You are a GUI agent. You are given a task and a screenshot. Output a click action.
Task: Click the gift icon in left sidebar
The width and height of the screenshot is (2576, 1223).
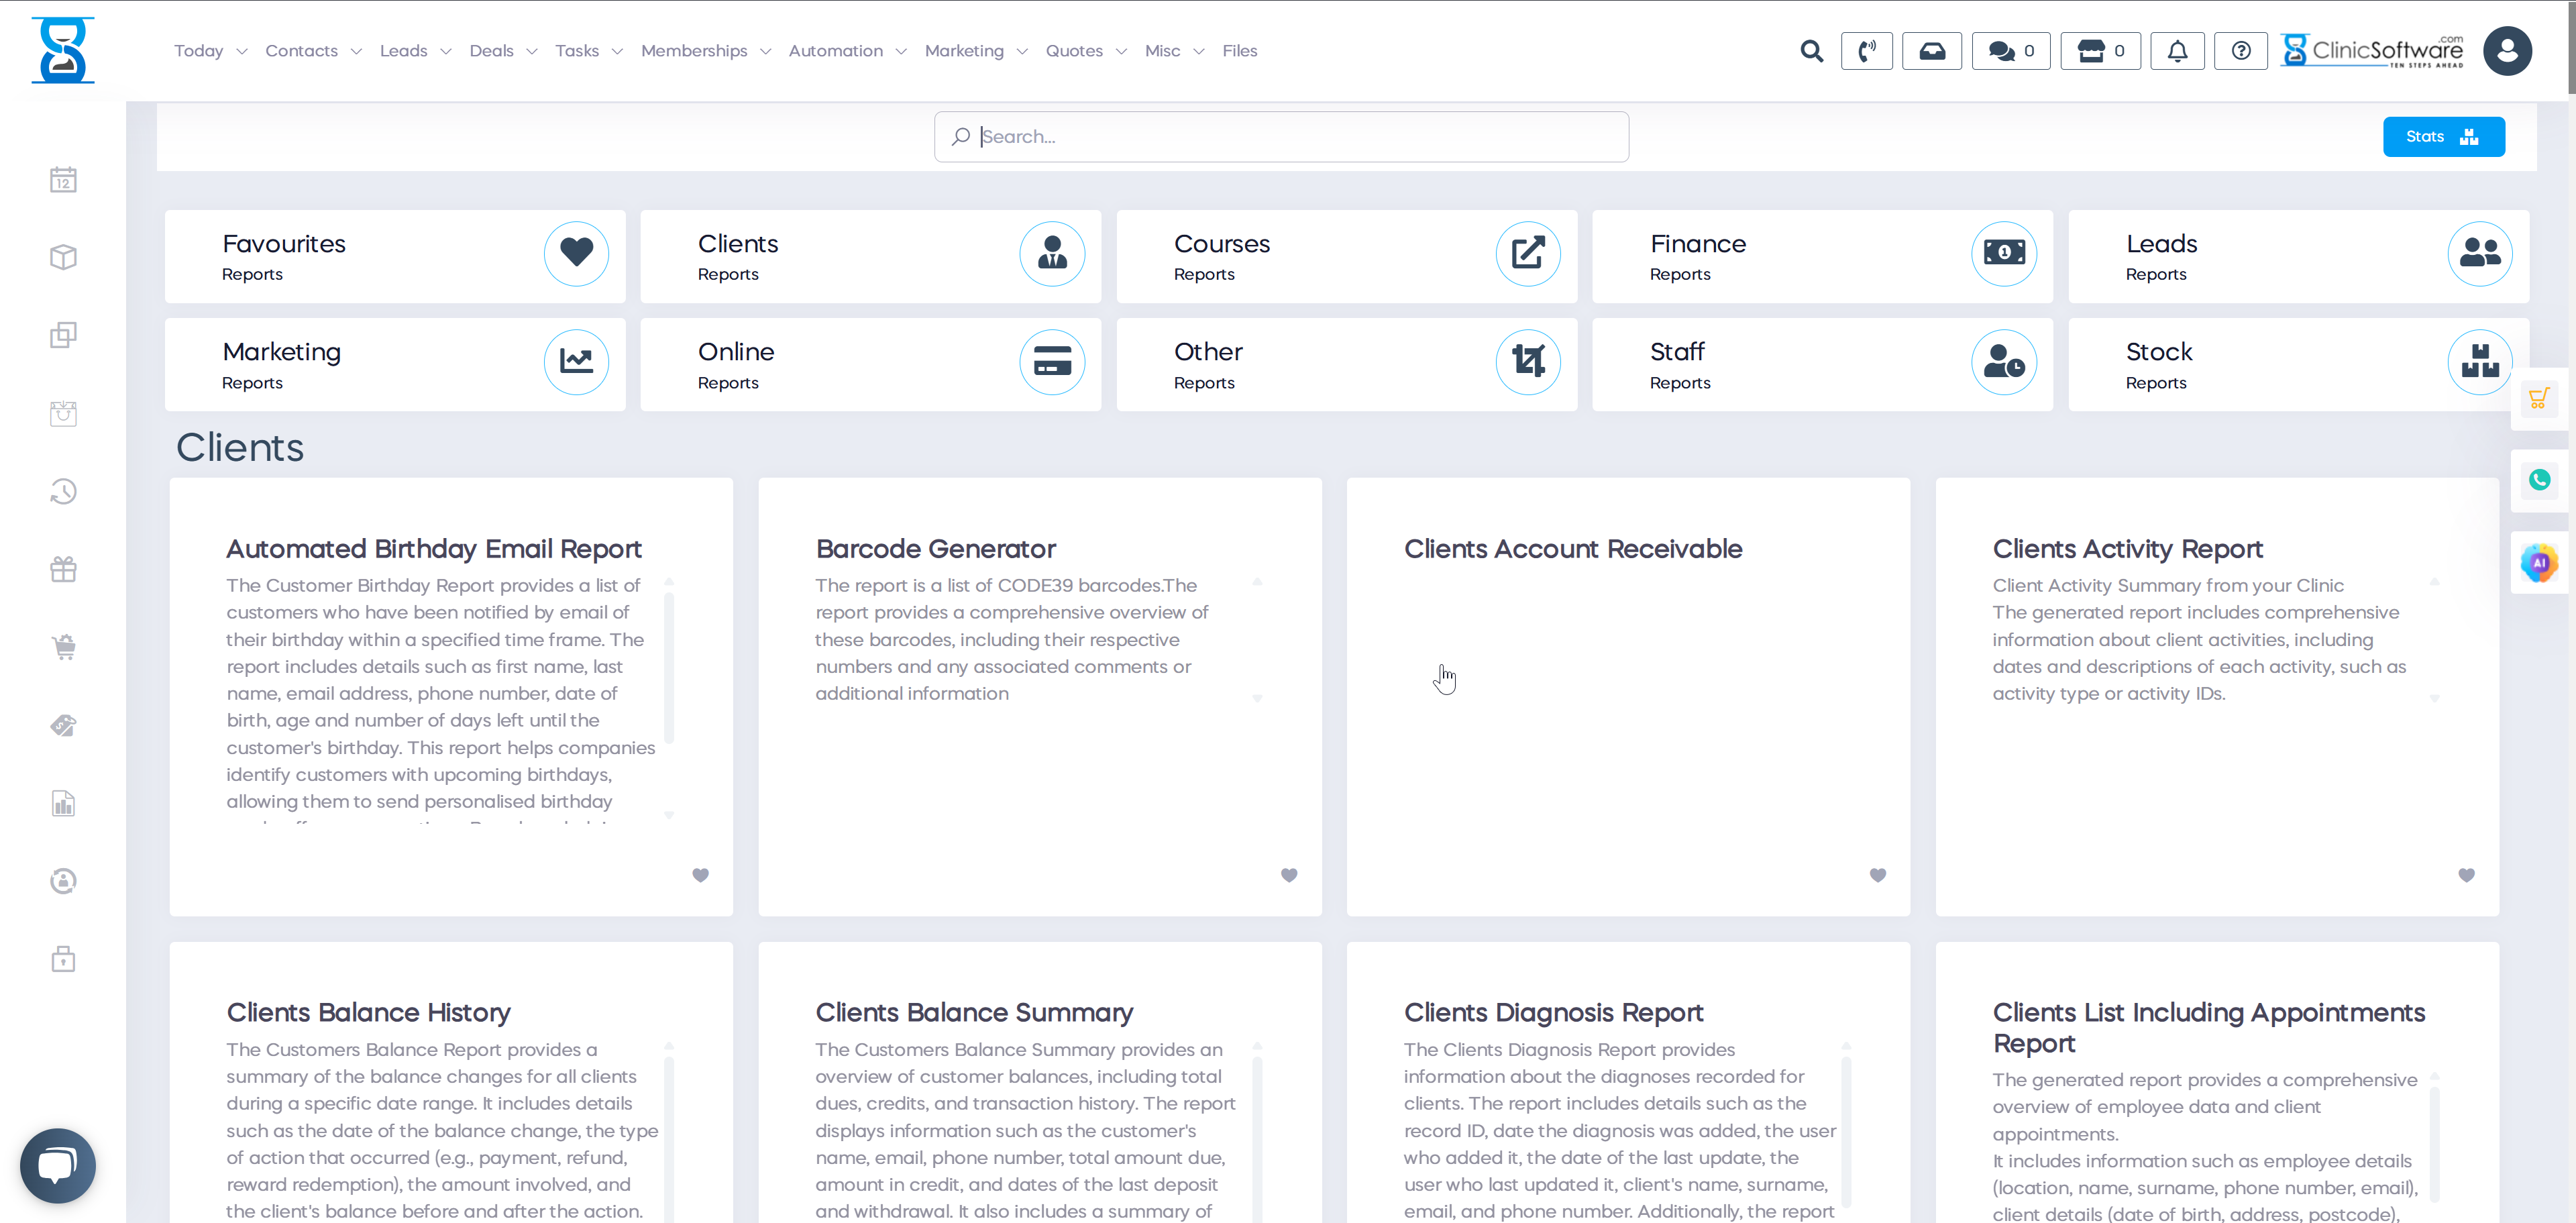pos(63,569)
